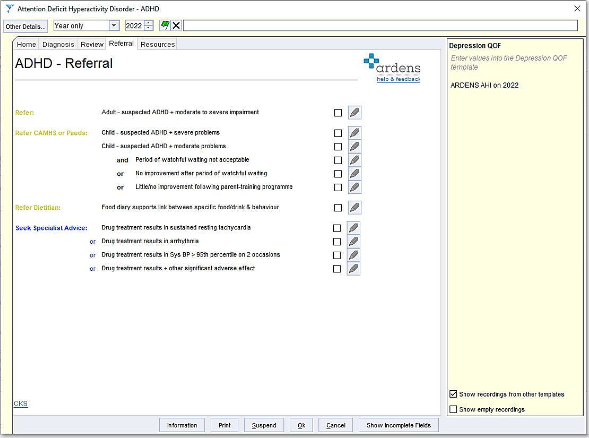Click Show Incomplete Fields button
589x438 pixels.
[399, 425]
